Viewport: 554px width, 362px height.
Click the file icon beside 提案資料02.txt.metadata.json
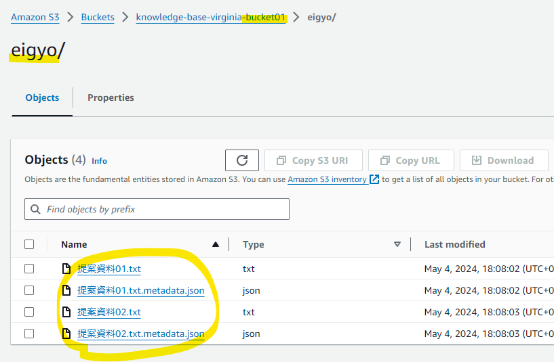66,334
